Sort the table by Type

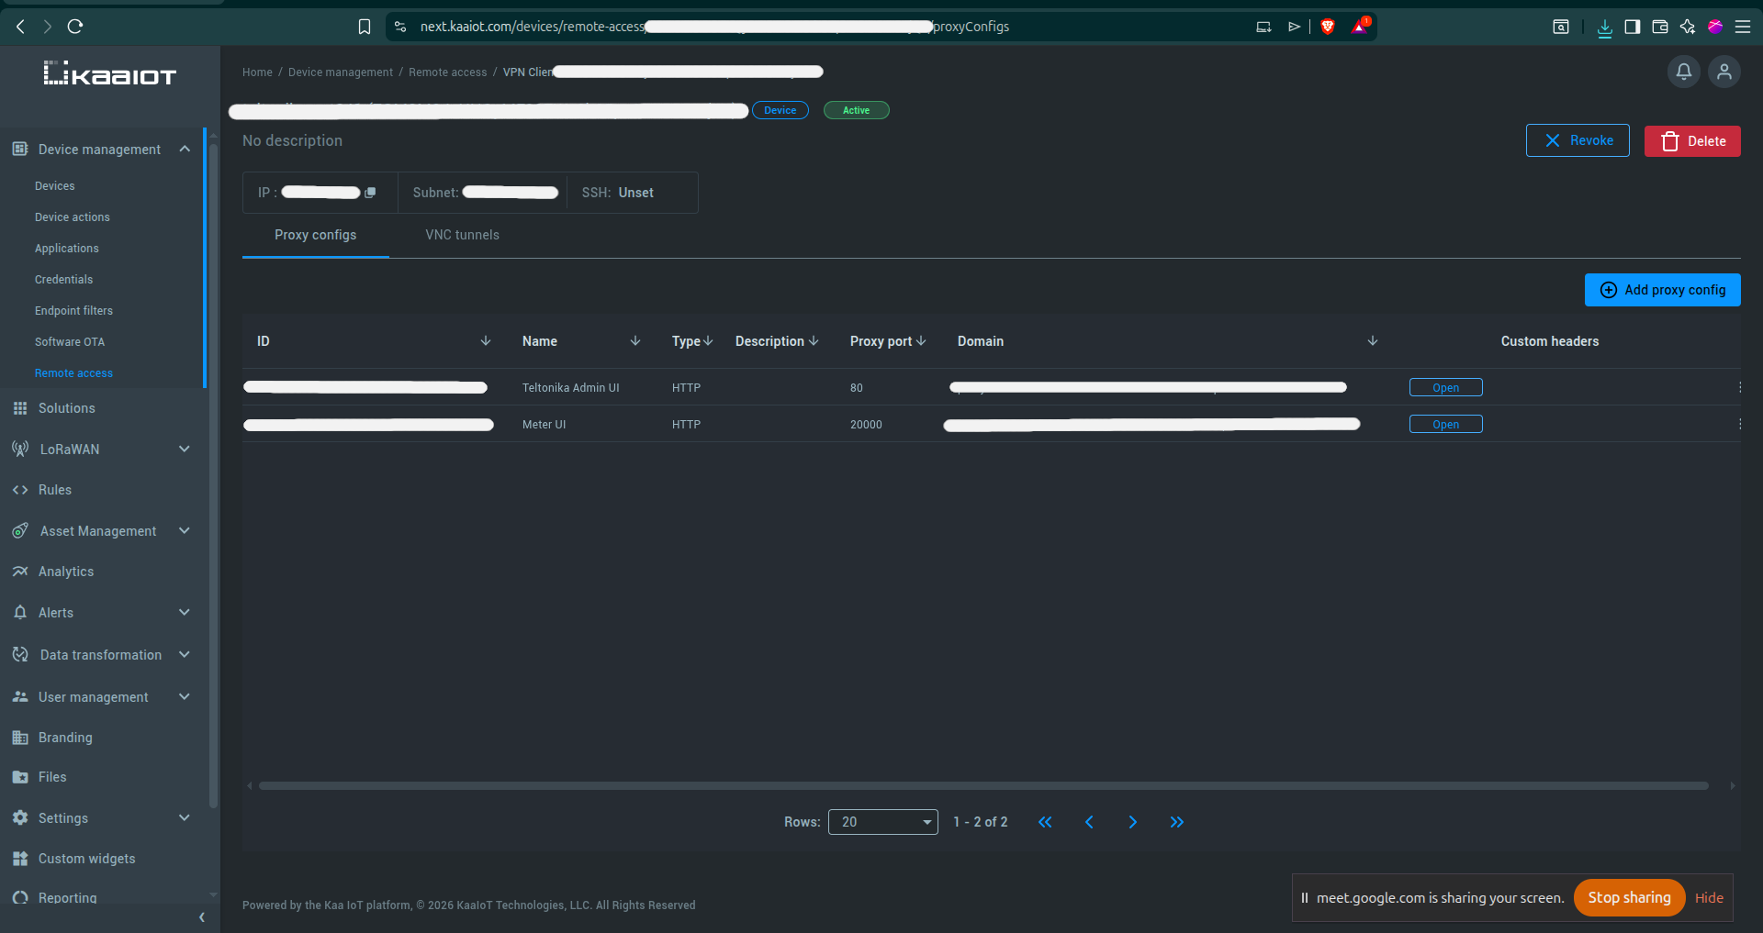[707, 340]
